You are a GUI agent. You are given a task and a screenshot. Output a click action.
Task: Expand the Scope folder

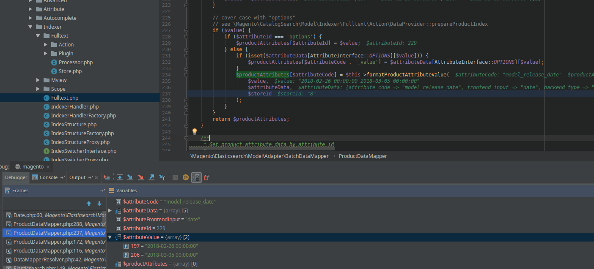[38, 89]
